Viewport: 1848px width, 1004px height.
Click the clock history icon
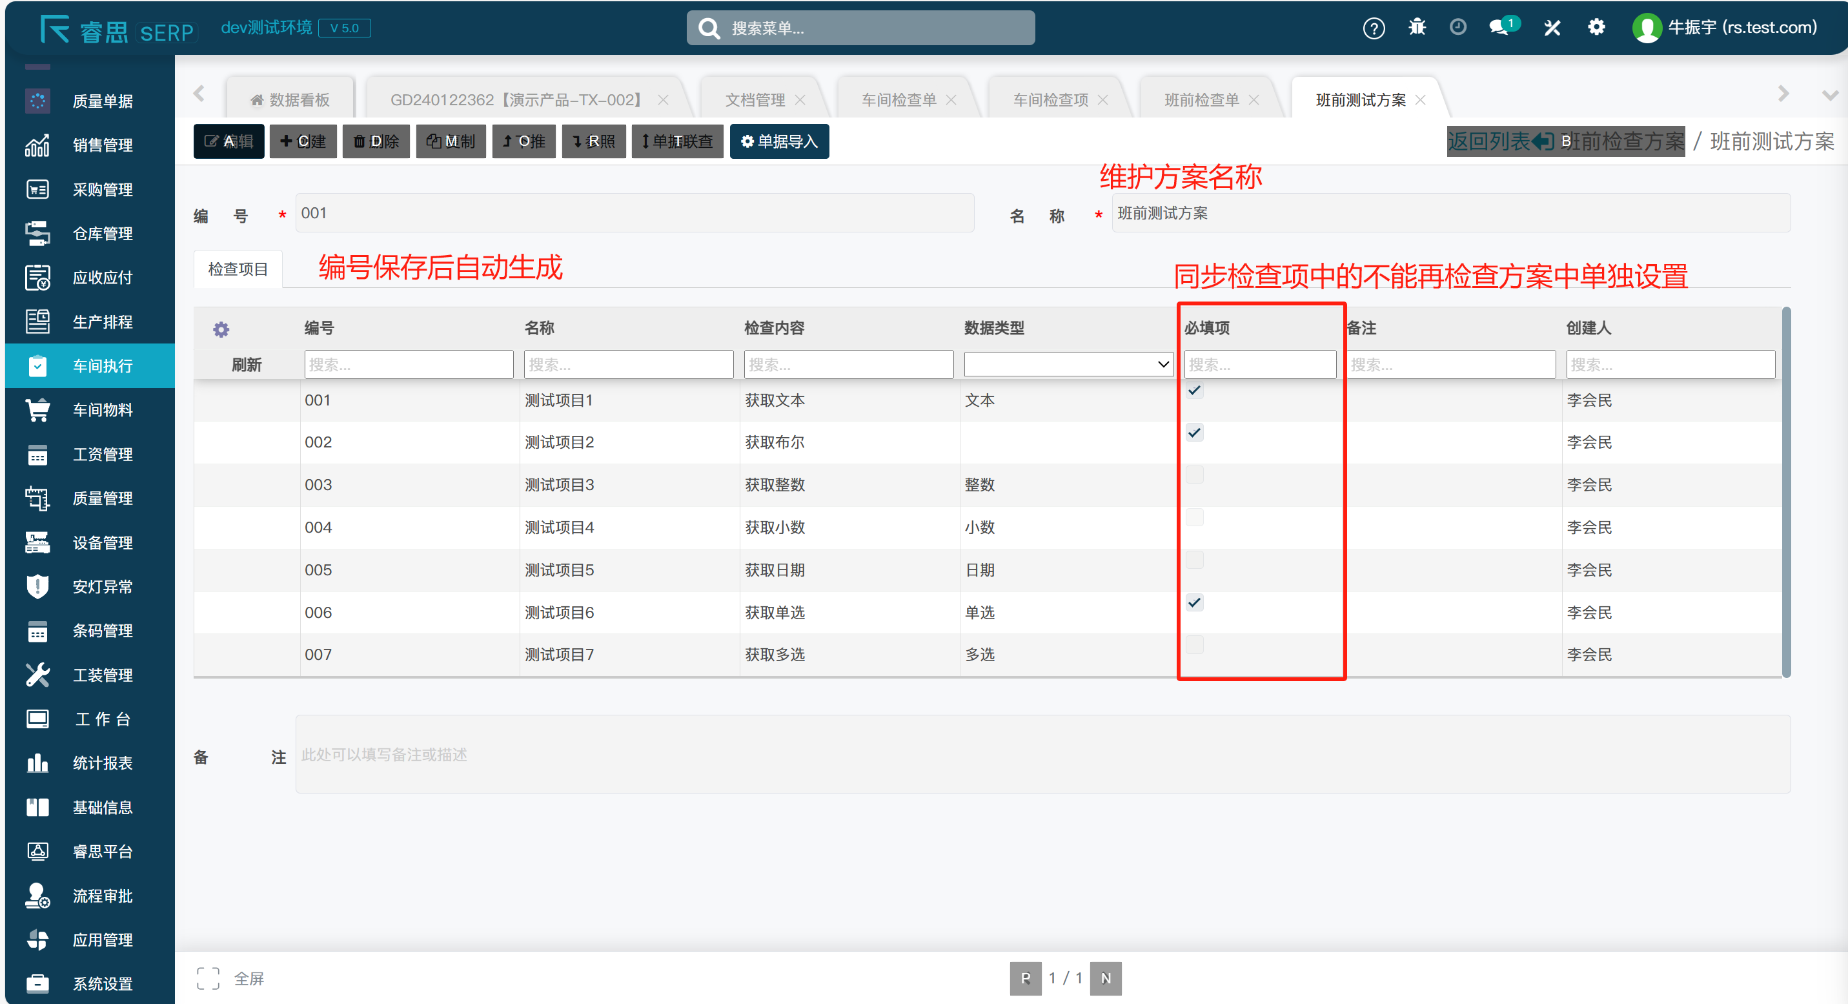pyautogui.click(x=1457, y=27)
